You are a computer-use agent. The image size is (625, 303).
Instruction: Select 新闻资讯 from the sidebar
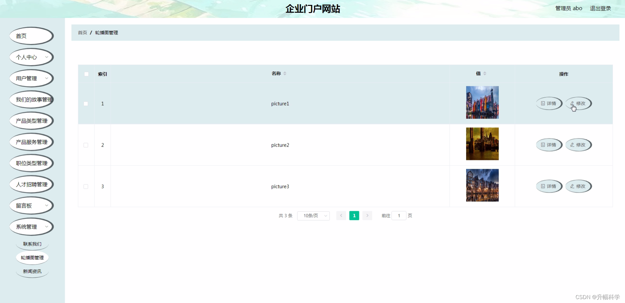(x=32, y=271)
